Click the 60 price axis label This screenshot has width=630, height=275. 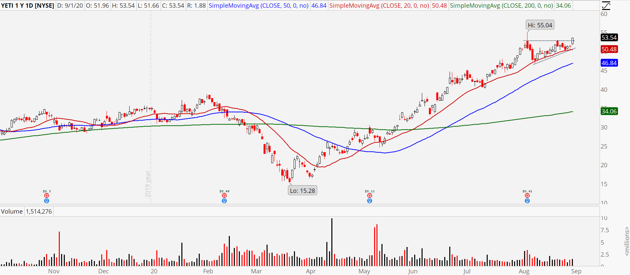[604, 14]
